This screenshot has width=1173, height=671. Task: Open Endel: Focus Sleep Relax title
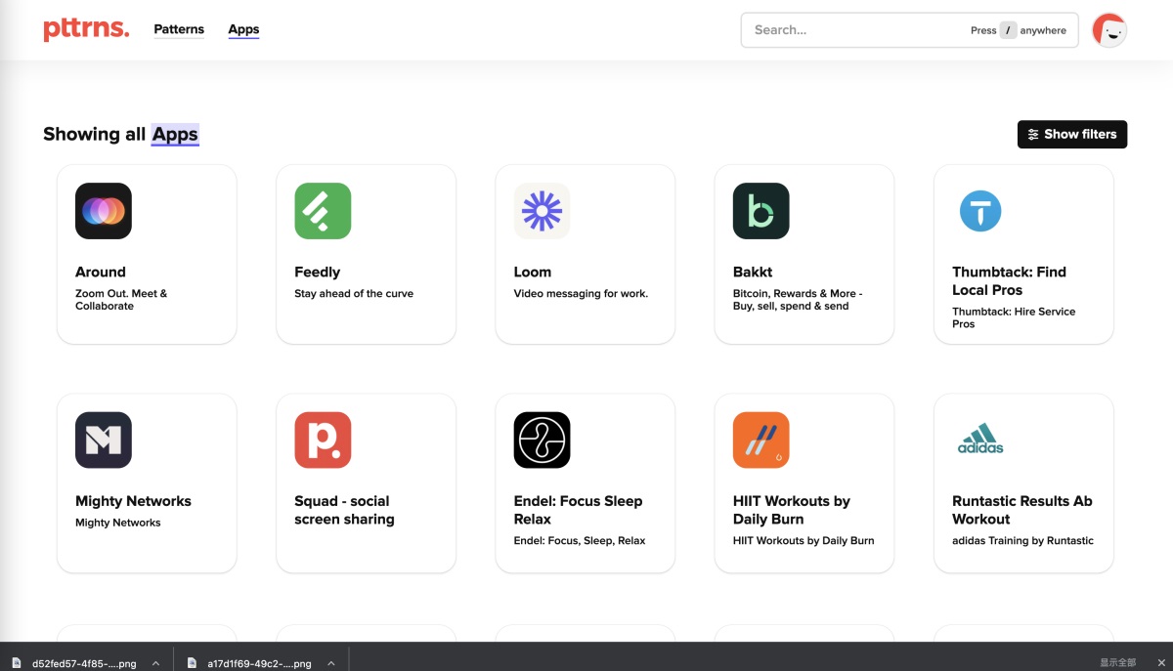pyautogui.click(x=578, y=511)
